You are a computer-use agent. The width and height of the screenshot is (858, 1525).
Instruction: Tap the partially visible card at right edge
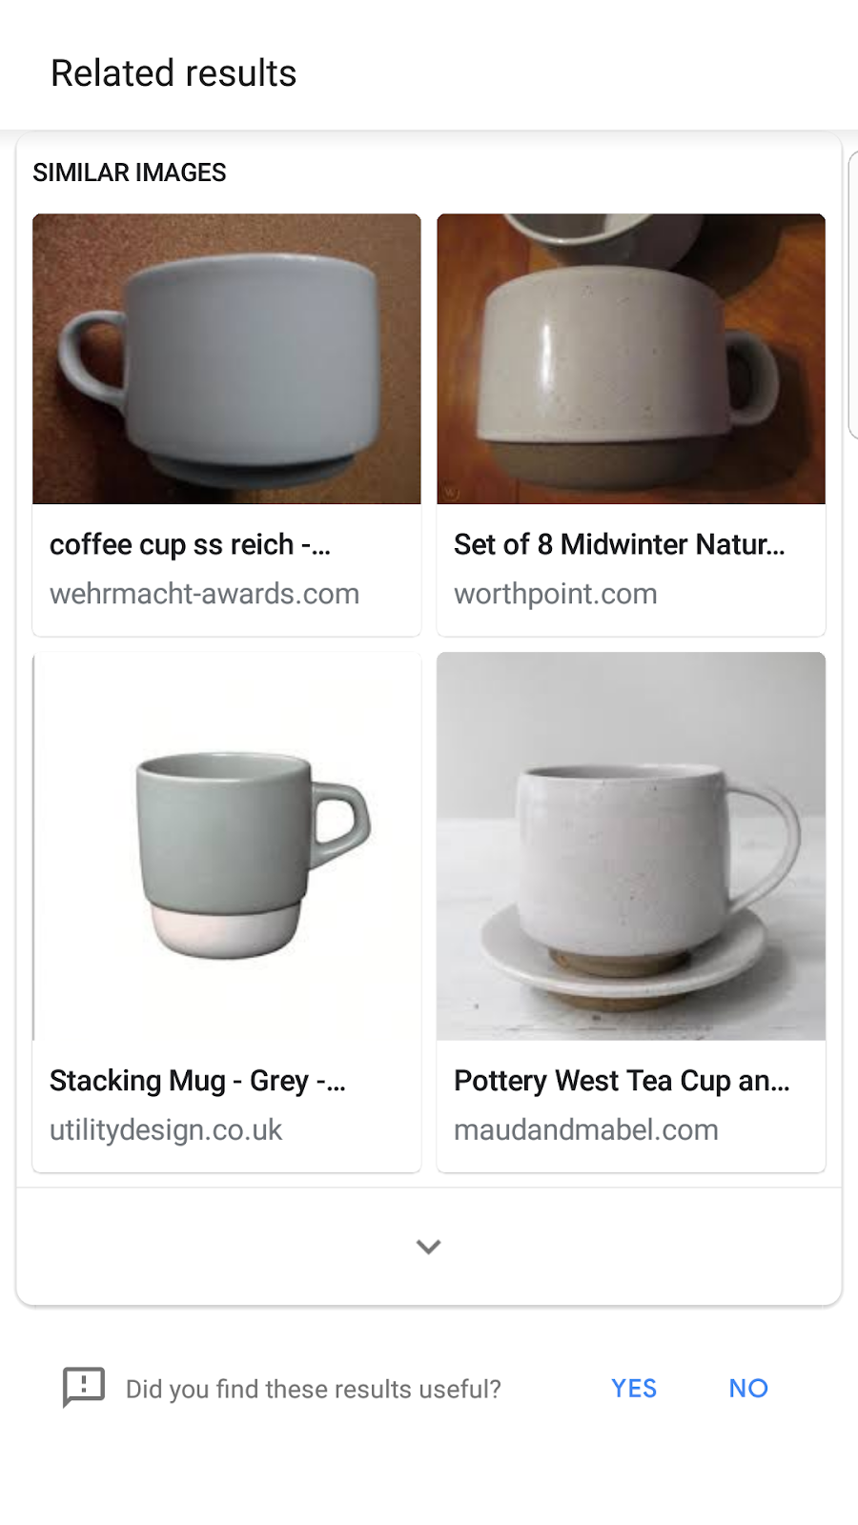pos(853,295)
